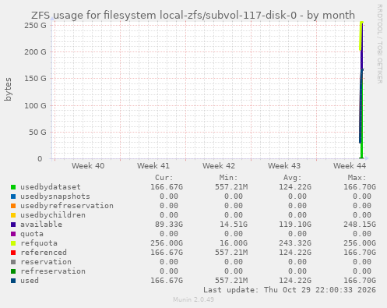Viewport: 387px width, 308px height.
Task: Click the refquota lime legend swatch
Action: pyautogui.click(x=13, y=243)
